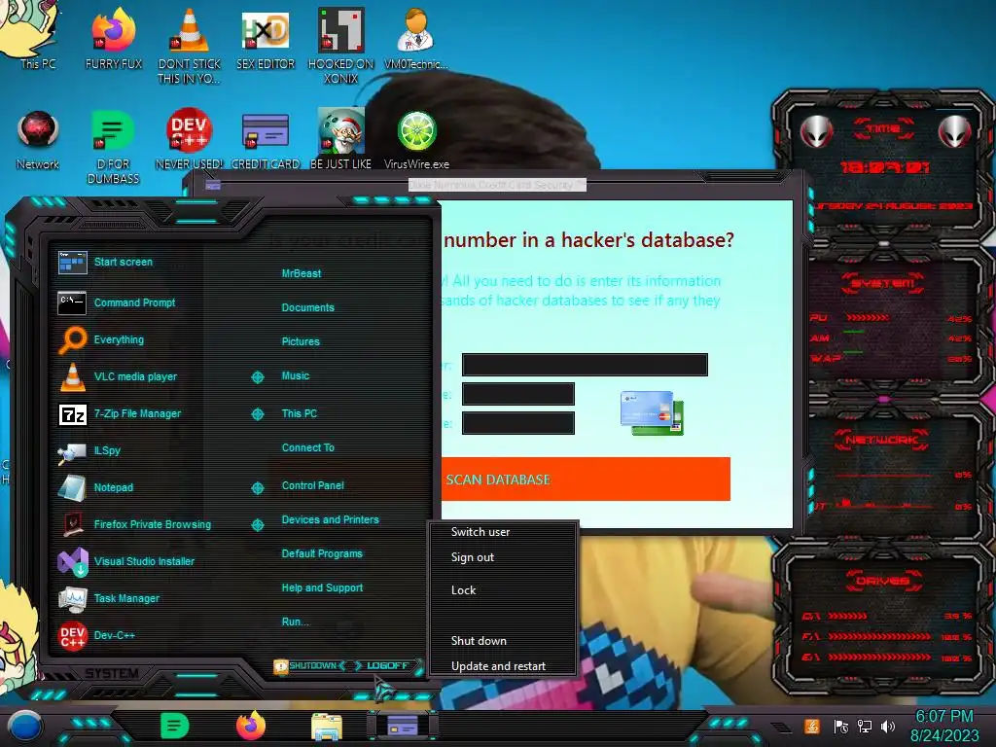Click the NETWORK gadget header
996x747 pixels.
tap(881, 440)
